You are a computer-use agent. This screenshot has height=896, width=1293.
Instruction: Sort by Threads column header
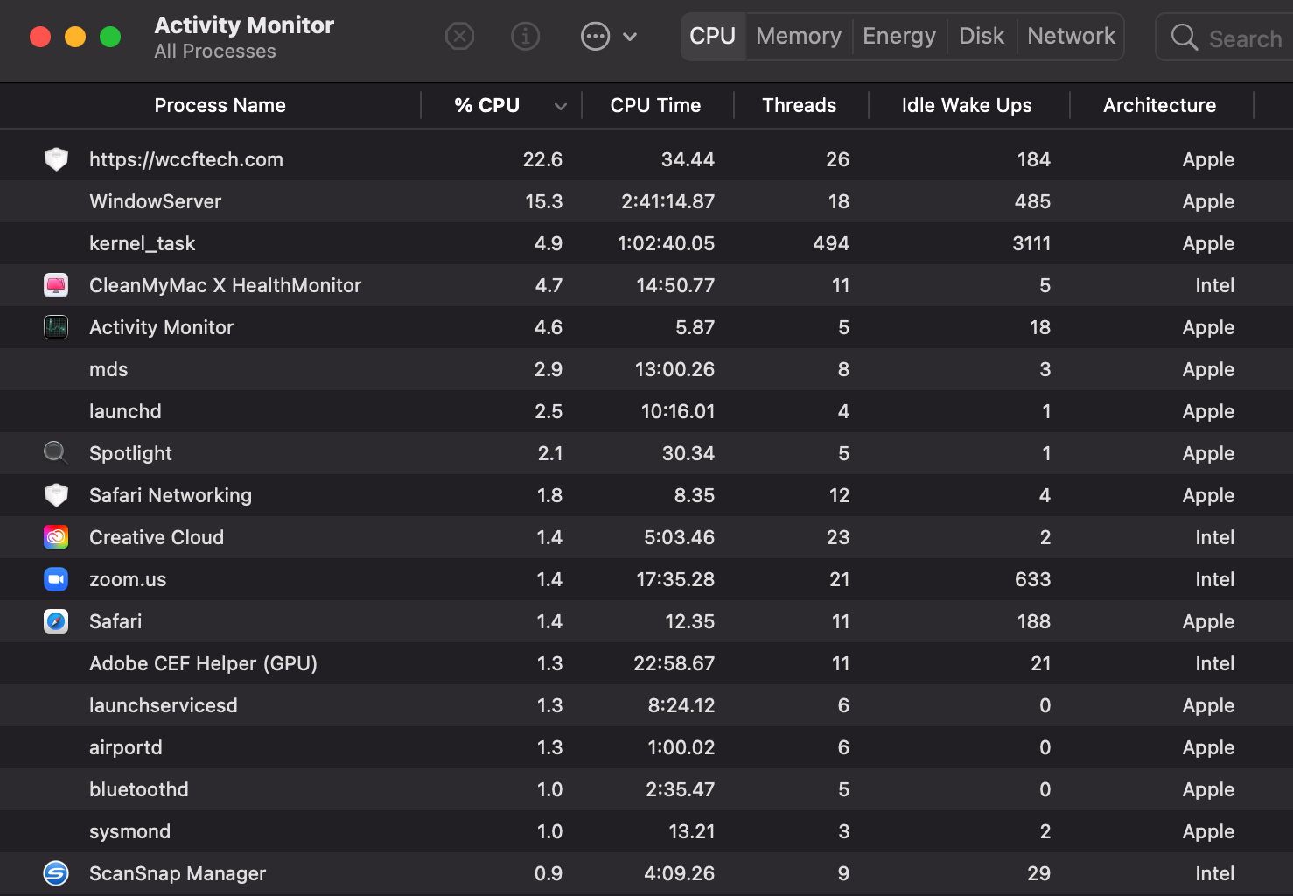click(800, 105)
